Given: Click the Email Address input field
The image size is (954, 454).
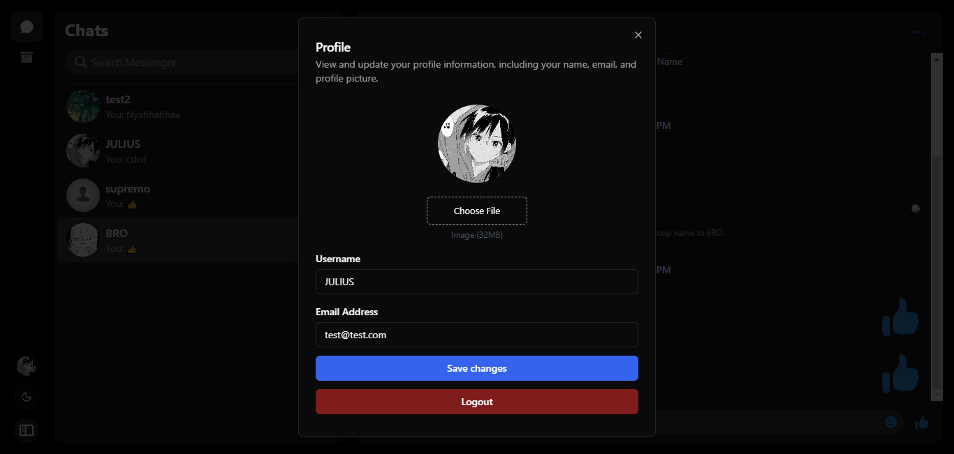Looking at the screenshot, I should 477,335.
